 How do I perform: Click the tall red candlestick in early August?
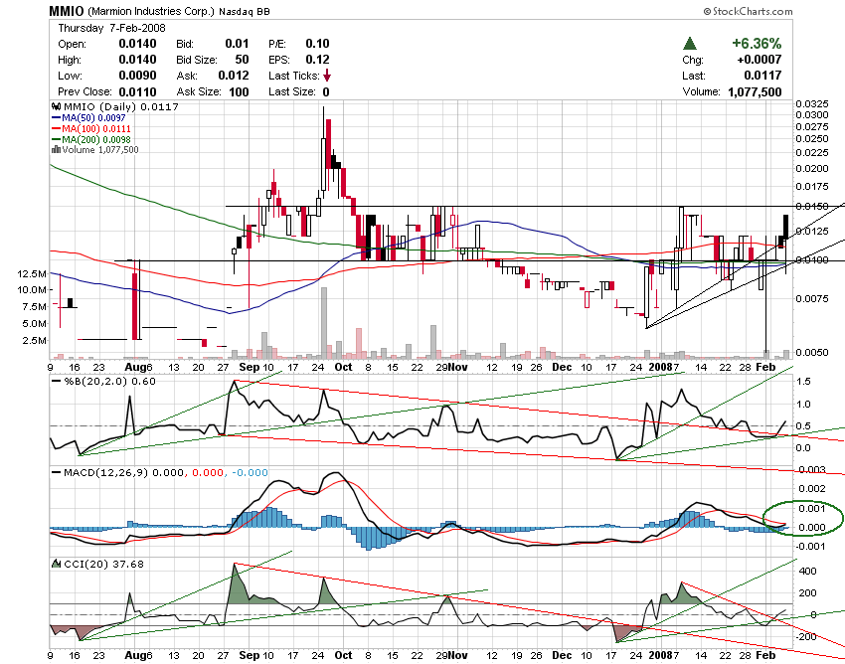click(135, 306)
